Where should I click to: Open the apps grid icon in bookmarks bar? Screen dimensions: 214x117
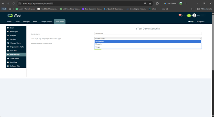pos(10,9)
